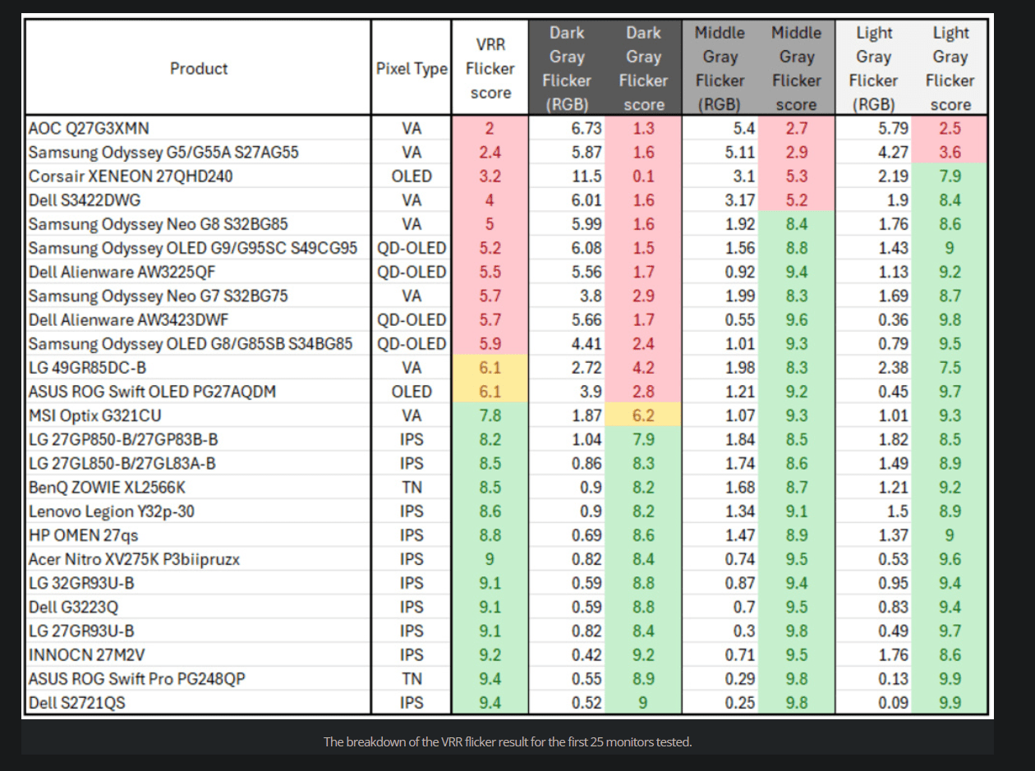Click "Samsung Odyssey OLED G9/G95SC S49CG95" name
The image size is (1035, 771).
pyautogui.click(x=193, y=248)
